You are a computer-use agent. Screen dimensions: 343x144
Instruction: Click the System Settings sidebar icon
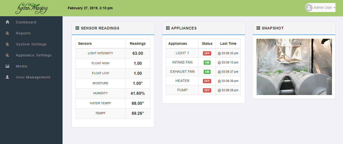point(7,44)
